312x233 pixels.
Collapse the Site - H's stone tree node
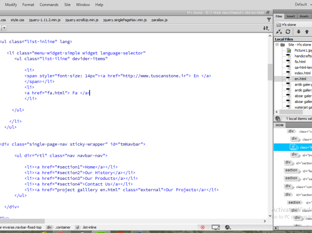pos(277,45)
